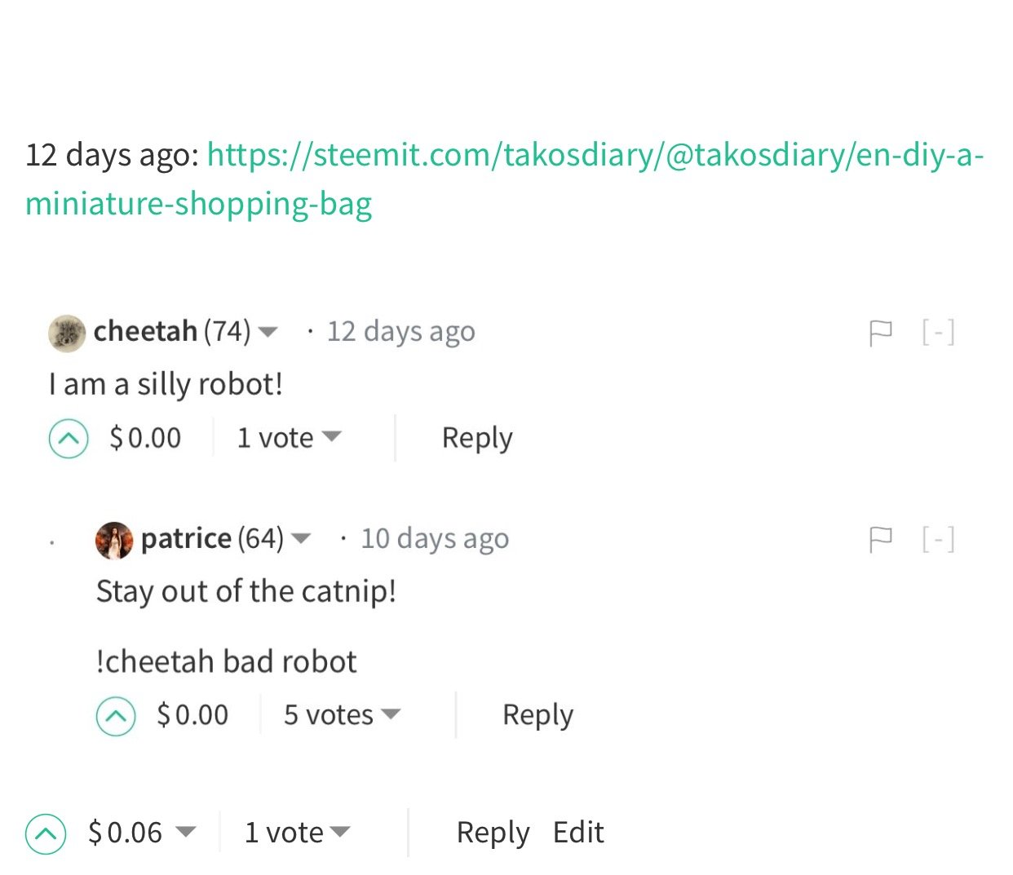Flag cheetah's comment
1013x875 pixels.
tap(881, 333)
